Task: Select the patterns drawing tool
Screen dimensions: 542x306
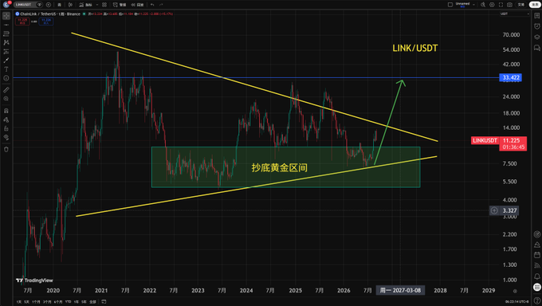Action: coord(6,42)
